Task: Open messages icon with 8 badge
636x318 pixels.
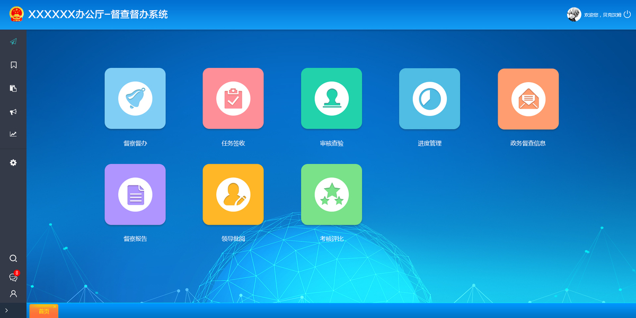Action: 14,277
